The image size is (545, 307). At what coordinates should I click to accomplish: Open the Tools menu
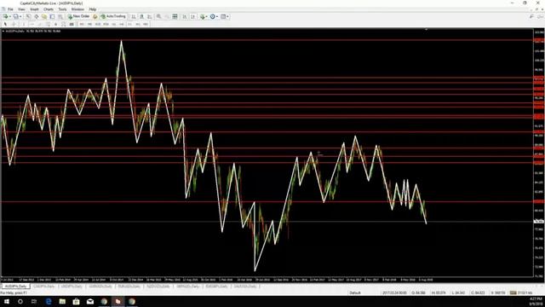click(62, 9)
